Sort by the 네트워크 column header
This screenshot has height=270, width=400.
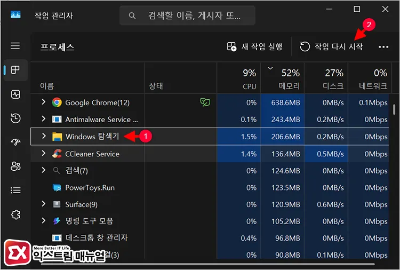(369, 78)
